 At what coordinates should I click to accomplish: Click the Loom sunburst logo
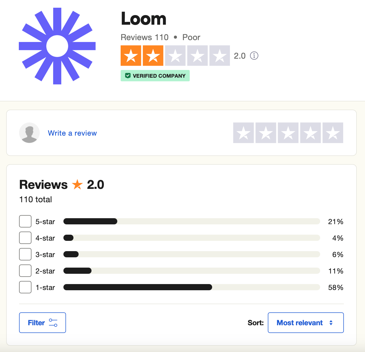57,46
